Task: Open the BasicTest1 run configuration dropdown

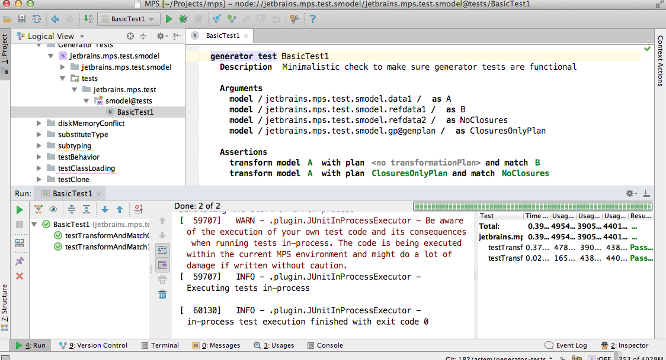Action: click(129, 19)
